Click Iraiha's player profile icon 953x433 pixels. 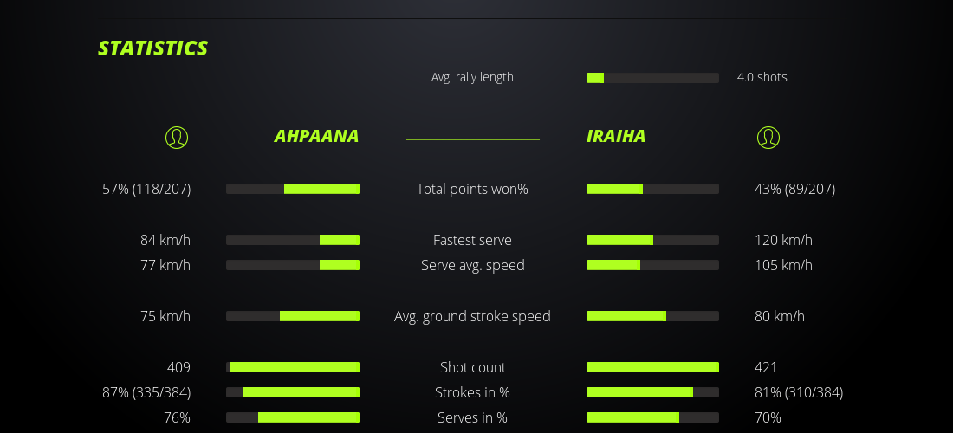tap(768, 137)
